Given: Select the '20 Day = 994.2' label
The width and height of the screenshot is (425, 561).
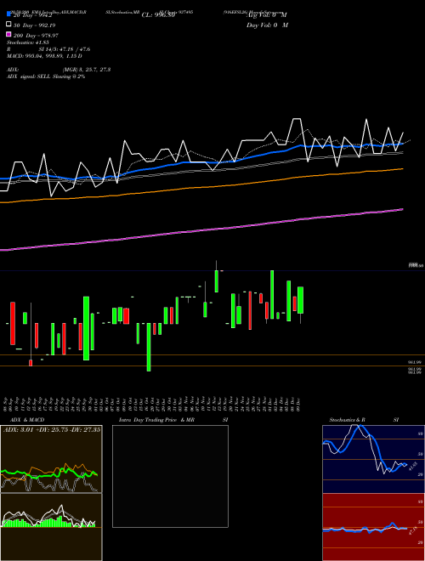Looking at the screenshot, I should tap(33, 15).
